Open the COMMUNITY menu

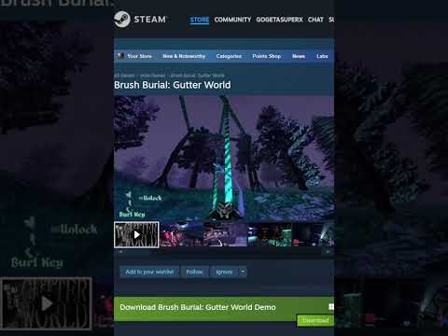click(x=232, y=20)
